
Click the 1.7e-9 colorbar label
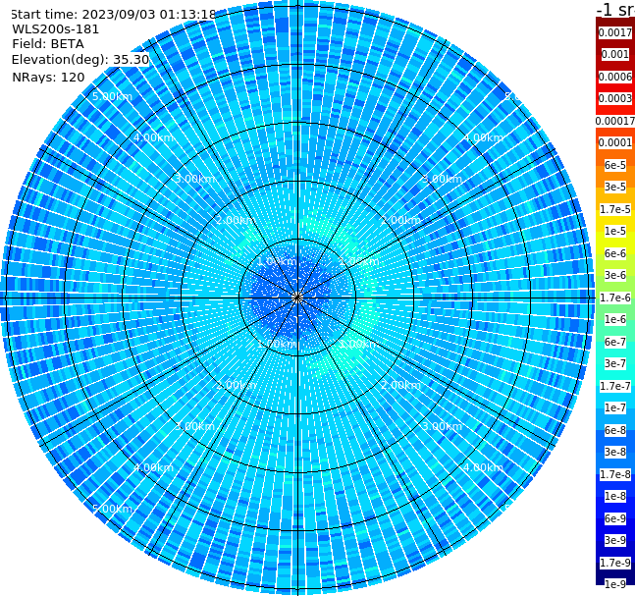pos(615,563)
